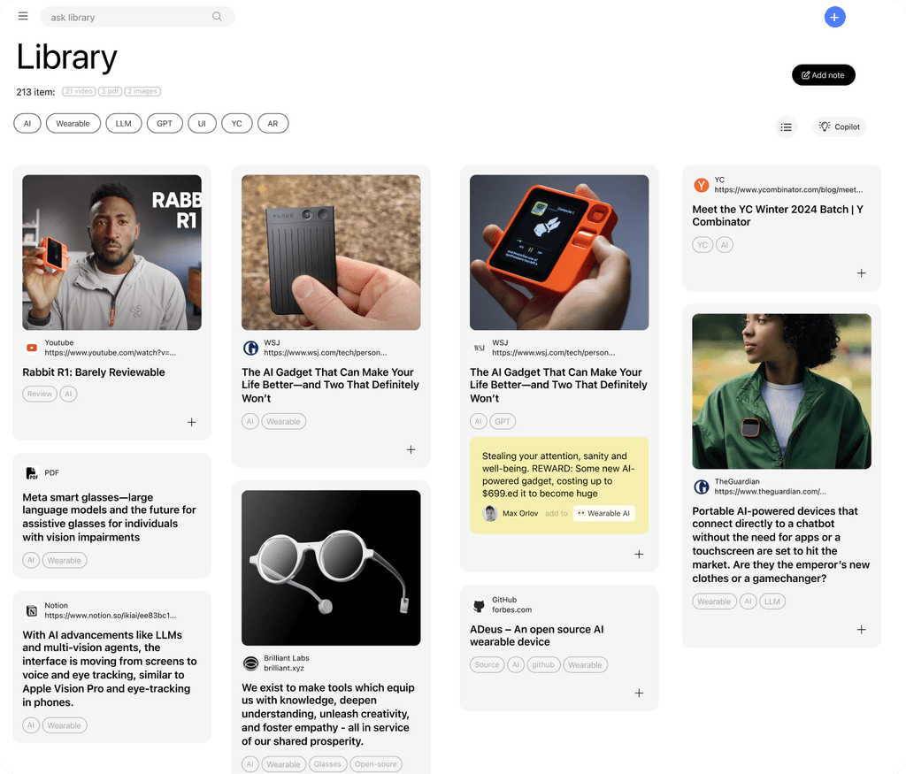Click GPT tag on WSJ card
906x774 pixels.
coord(503,422)
